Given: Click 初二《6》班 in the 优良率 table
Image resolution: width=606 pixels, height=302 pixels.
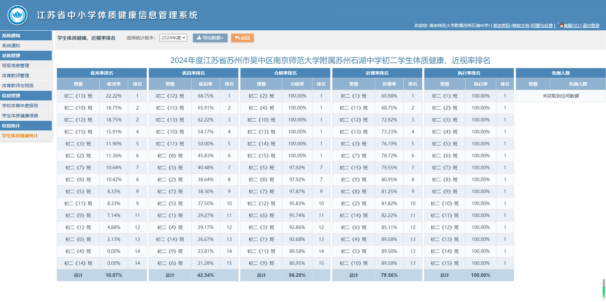Looking at the screenshot, I should [x=170, y=263].
